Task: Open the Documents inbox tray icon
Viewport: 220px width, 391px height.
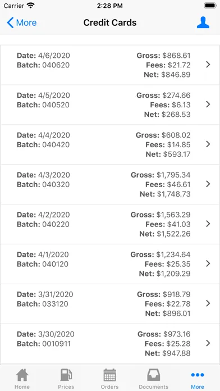Action: coord(154,375)
